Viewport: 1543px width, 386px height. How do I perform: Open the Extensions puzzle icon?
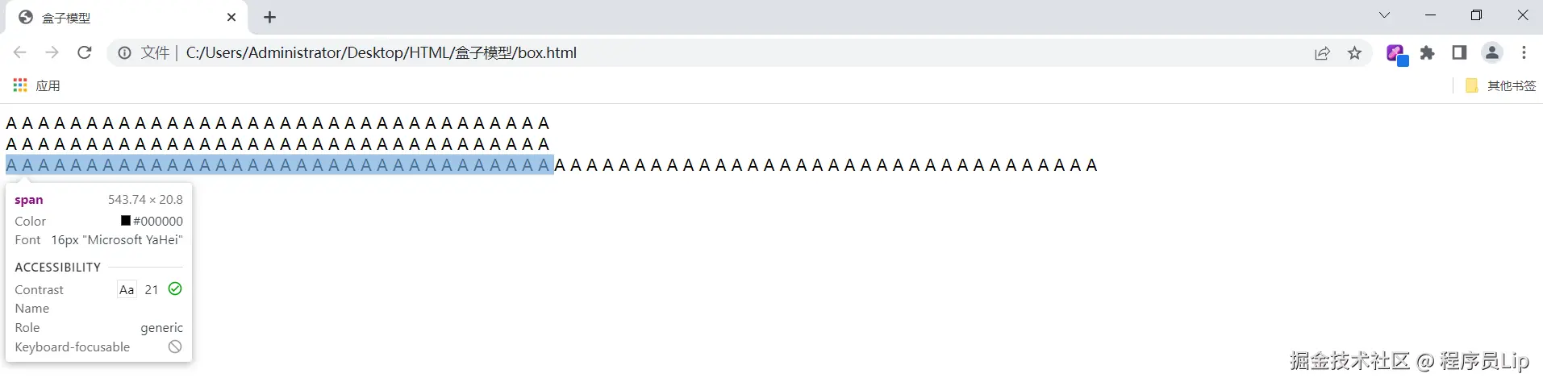(1428, 52)
